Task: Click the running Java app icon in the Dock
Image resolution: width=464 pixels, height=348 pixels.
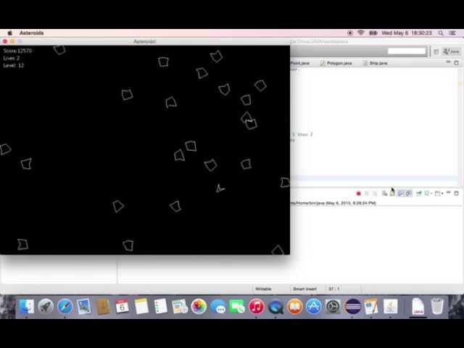Action: click(390, 306)
